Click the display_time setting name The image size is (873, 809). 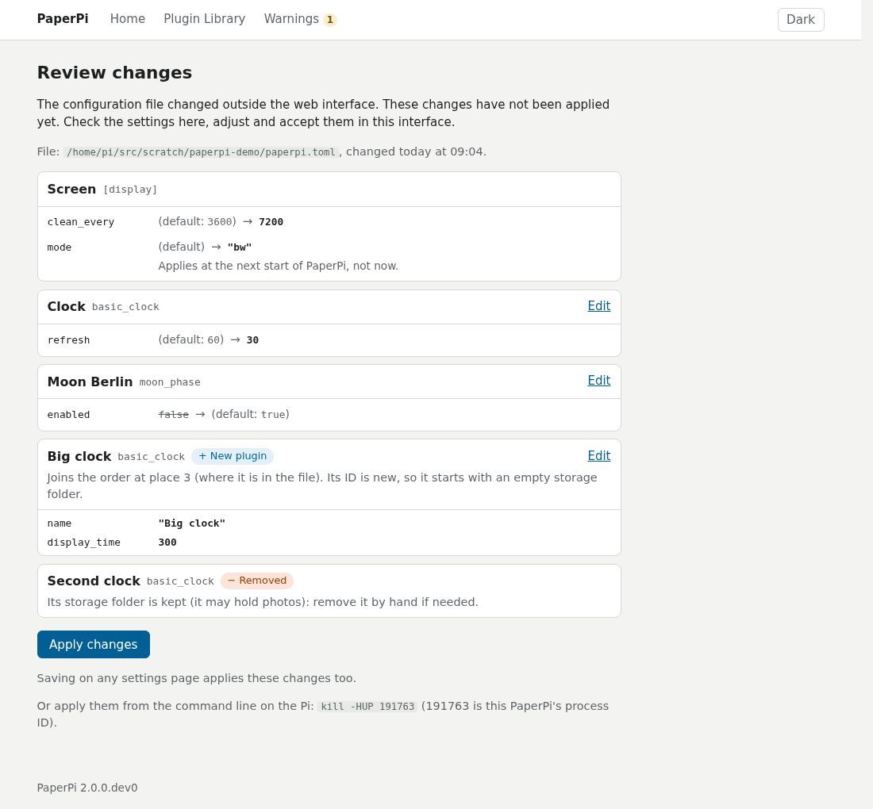(83, 543)
